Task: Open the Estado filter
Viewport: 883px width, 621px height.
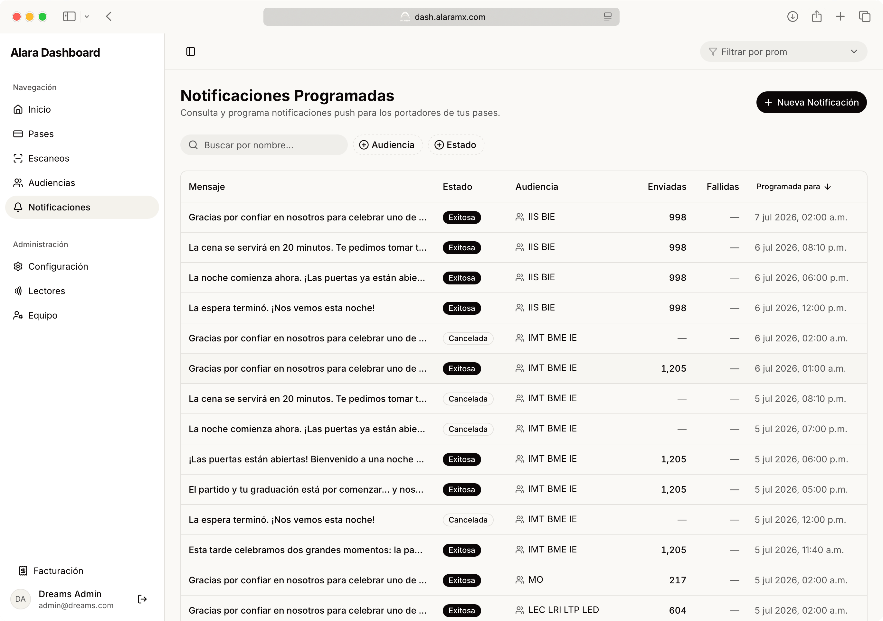Action: pos(456,145)
